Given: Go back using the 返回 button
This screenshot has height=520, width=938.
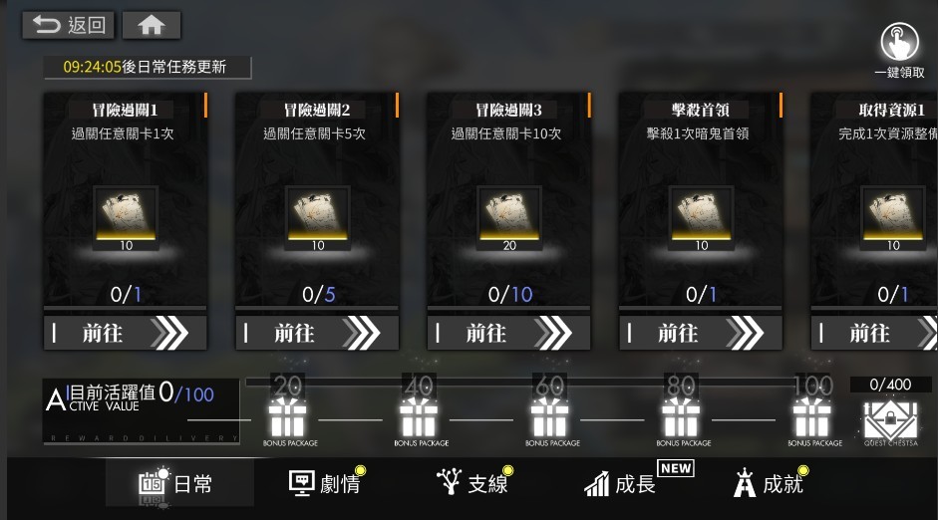Looking at the screenshot, I should pos(68,25).
